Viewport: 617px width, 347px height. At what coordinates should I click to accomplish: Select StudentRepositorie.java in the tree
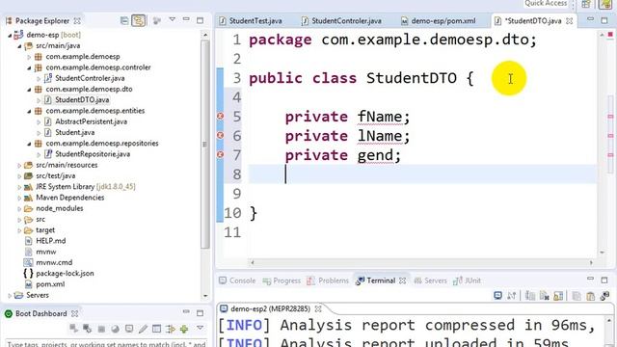tap(93, 154)
